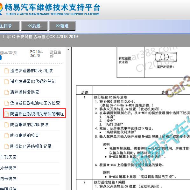Click the 遥控发送器1 key fob illustration
The image size is (190, 190).
pos(166,57)
